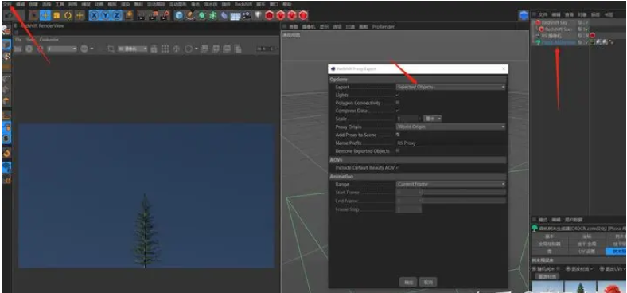Open the RenderView Customize menu

[49, 40]
